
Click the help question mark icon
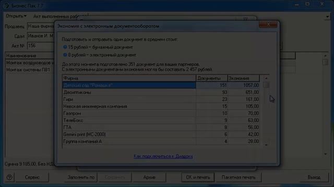9,177
